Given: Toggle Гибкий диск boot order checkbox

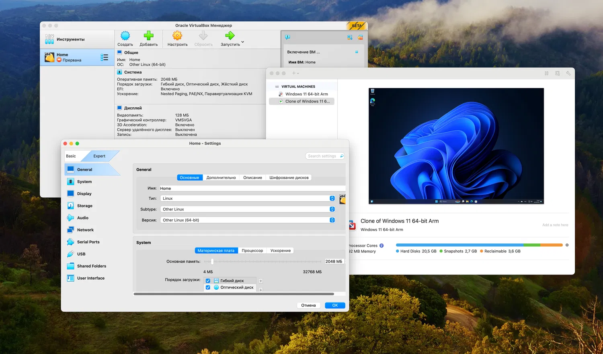Looking at the screenshot, I should (x=208, y=281).
